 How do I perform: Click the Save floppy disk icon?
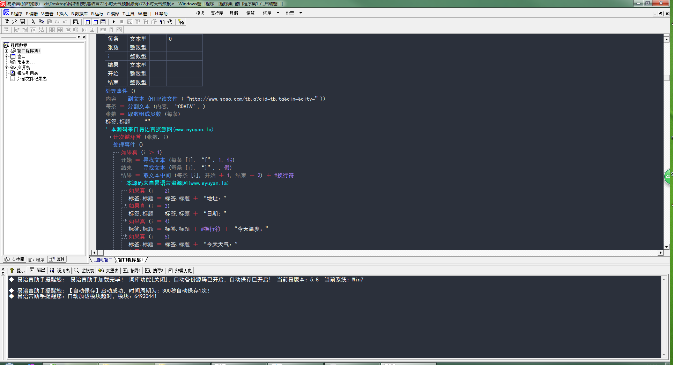point(22,22)
